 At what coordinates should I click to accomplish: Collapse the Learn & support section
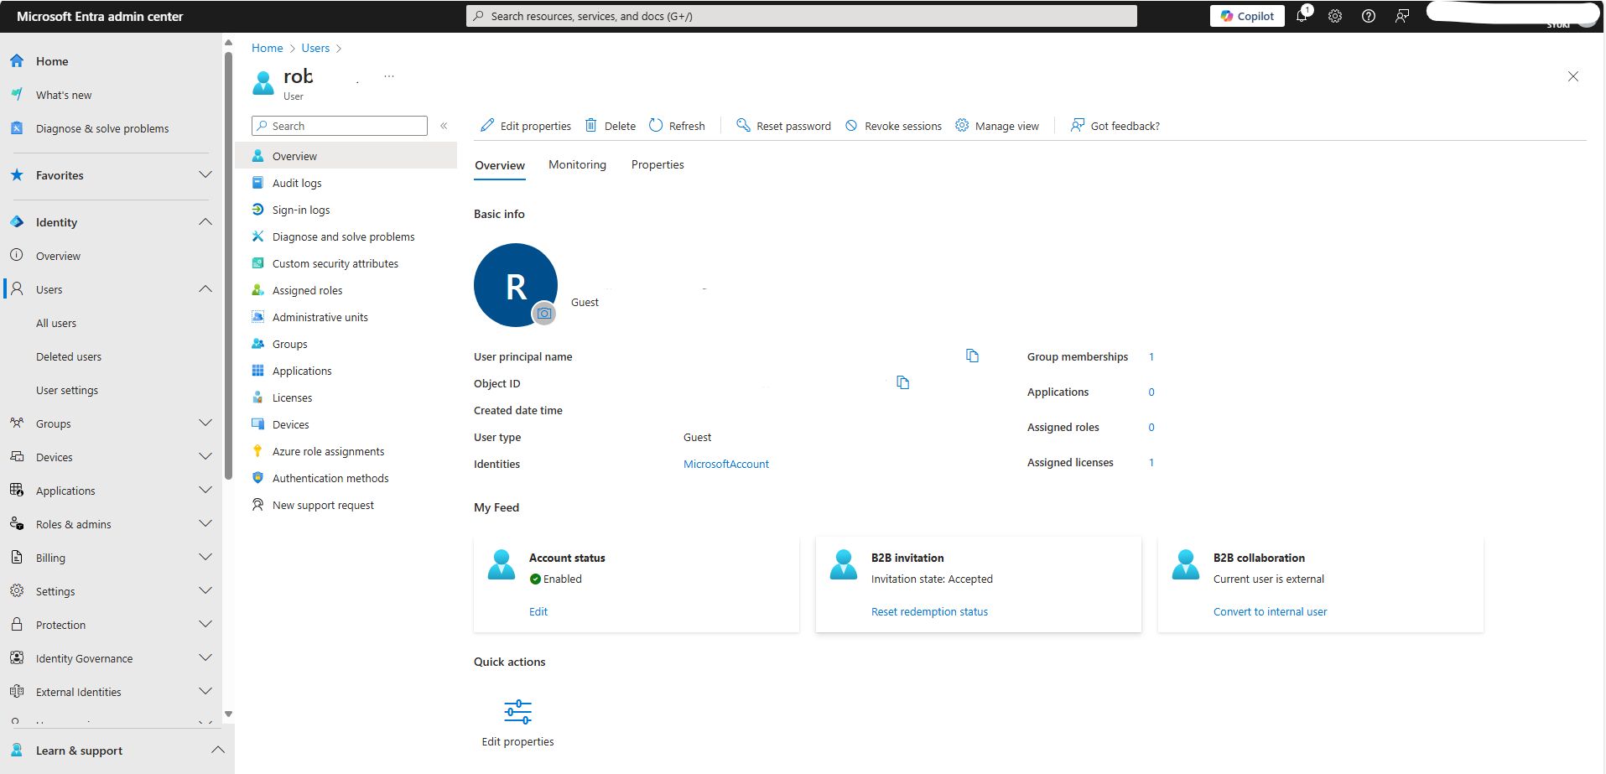pos(218,750)
